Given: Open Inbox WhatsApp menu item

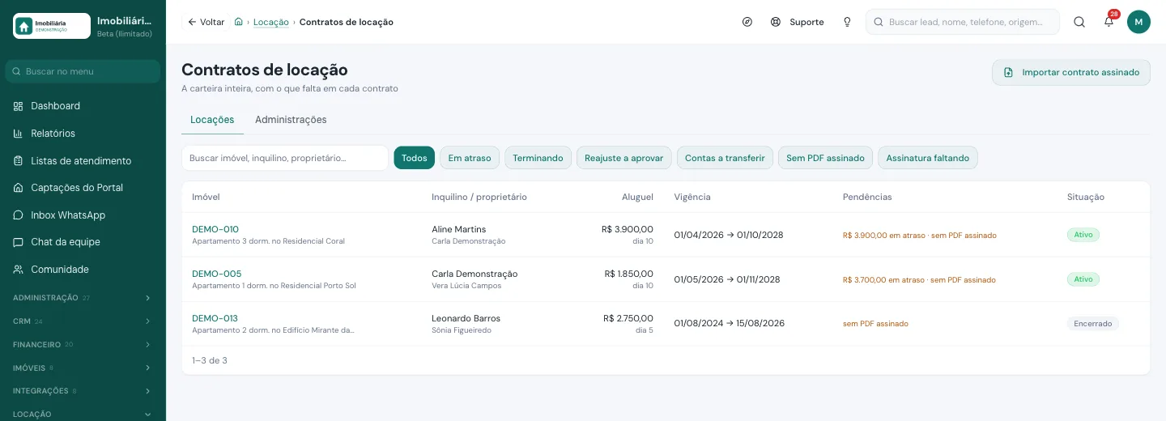Looking at the screenshot, I should click(83, 215).
